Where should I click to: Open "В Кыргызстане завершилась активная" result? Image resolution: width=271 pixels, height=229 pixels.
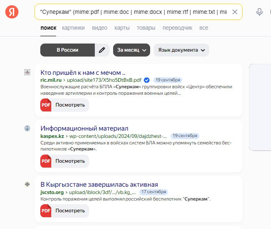pyautogui.click(x=99, y=184)
